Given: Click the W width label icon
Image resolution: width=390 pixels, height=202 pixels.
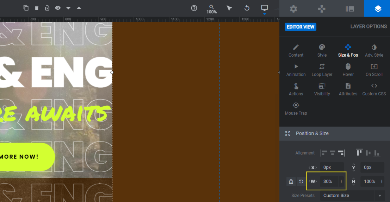Looking at the screenshot, I should tap(312, 182).
